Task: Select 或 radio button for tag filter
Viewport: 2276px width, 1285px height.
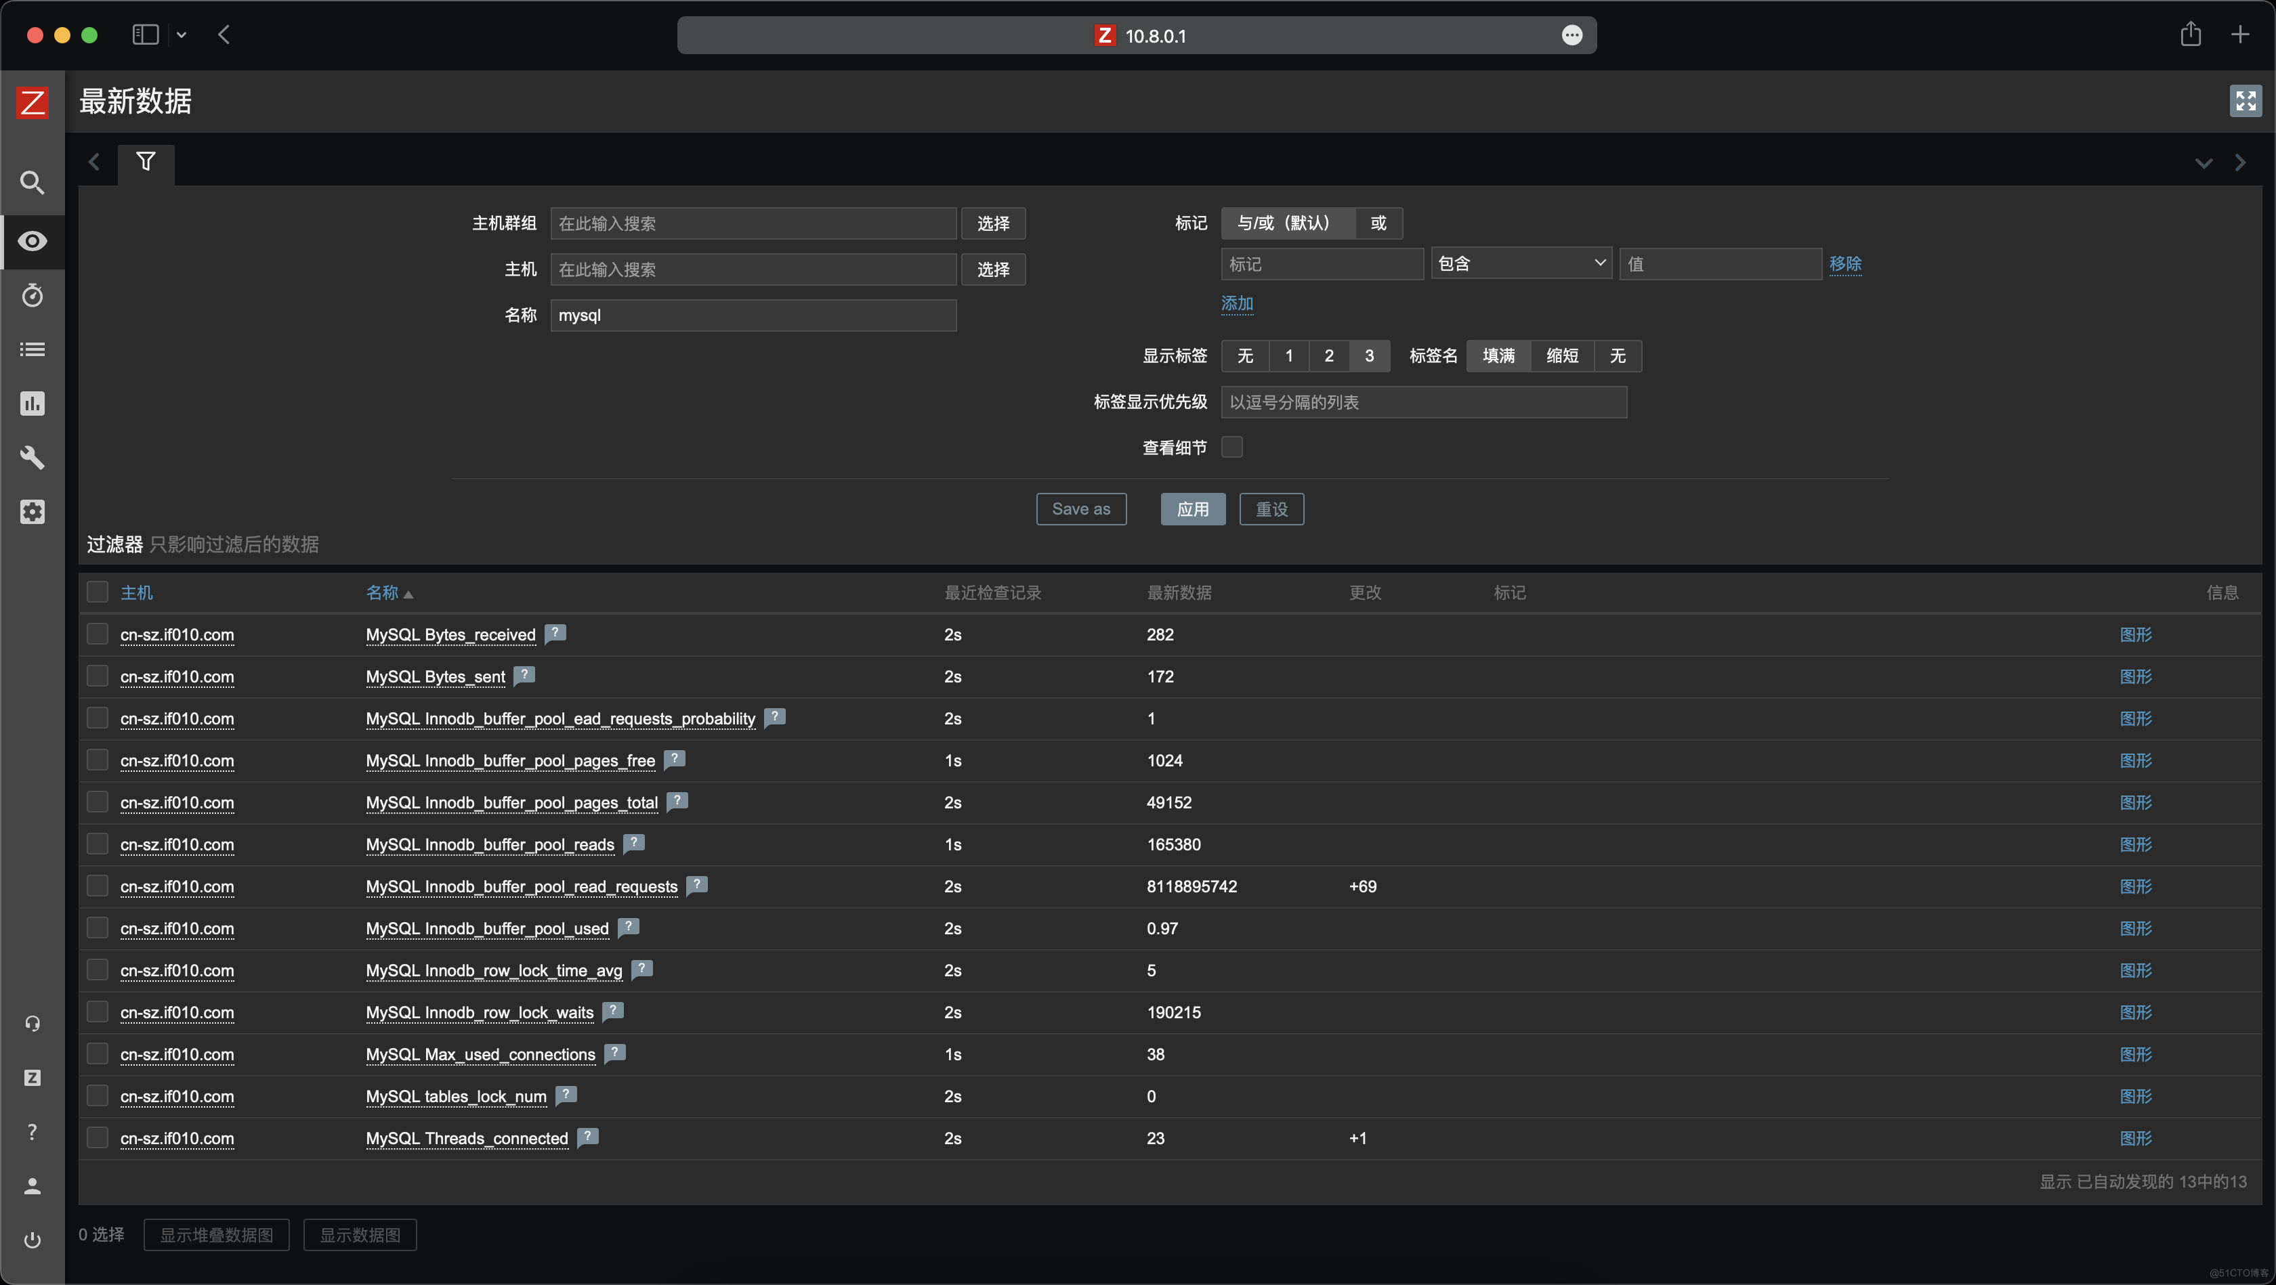Action: 1377,222
